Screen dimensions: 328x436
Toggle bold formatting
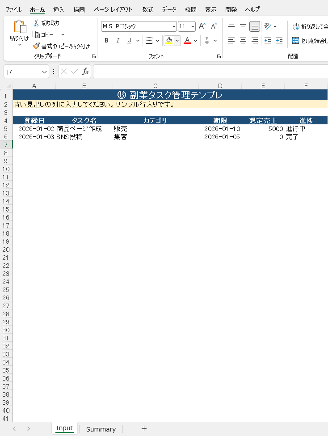pos(106,41)
